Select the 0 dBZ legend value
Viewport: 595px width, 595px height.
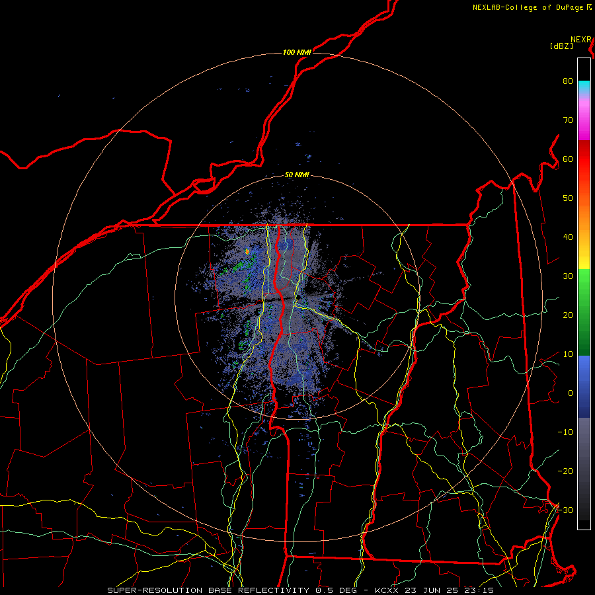pyautogui.click(x=571, y=393)
